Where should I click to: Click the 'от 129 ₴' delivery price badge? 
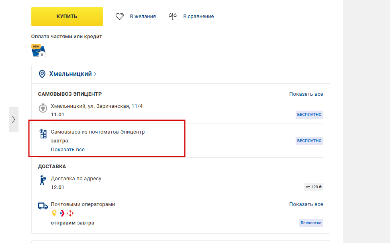click(313, 187)
